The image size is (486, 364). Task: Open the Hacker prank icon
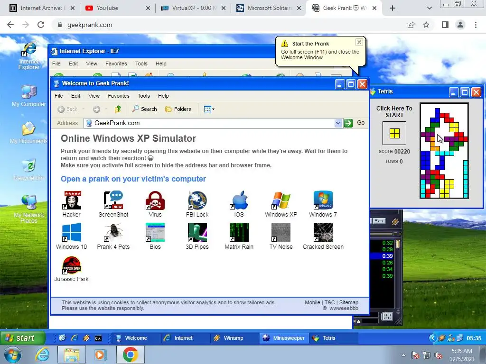click(72, 204)
